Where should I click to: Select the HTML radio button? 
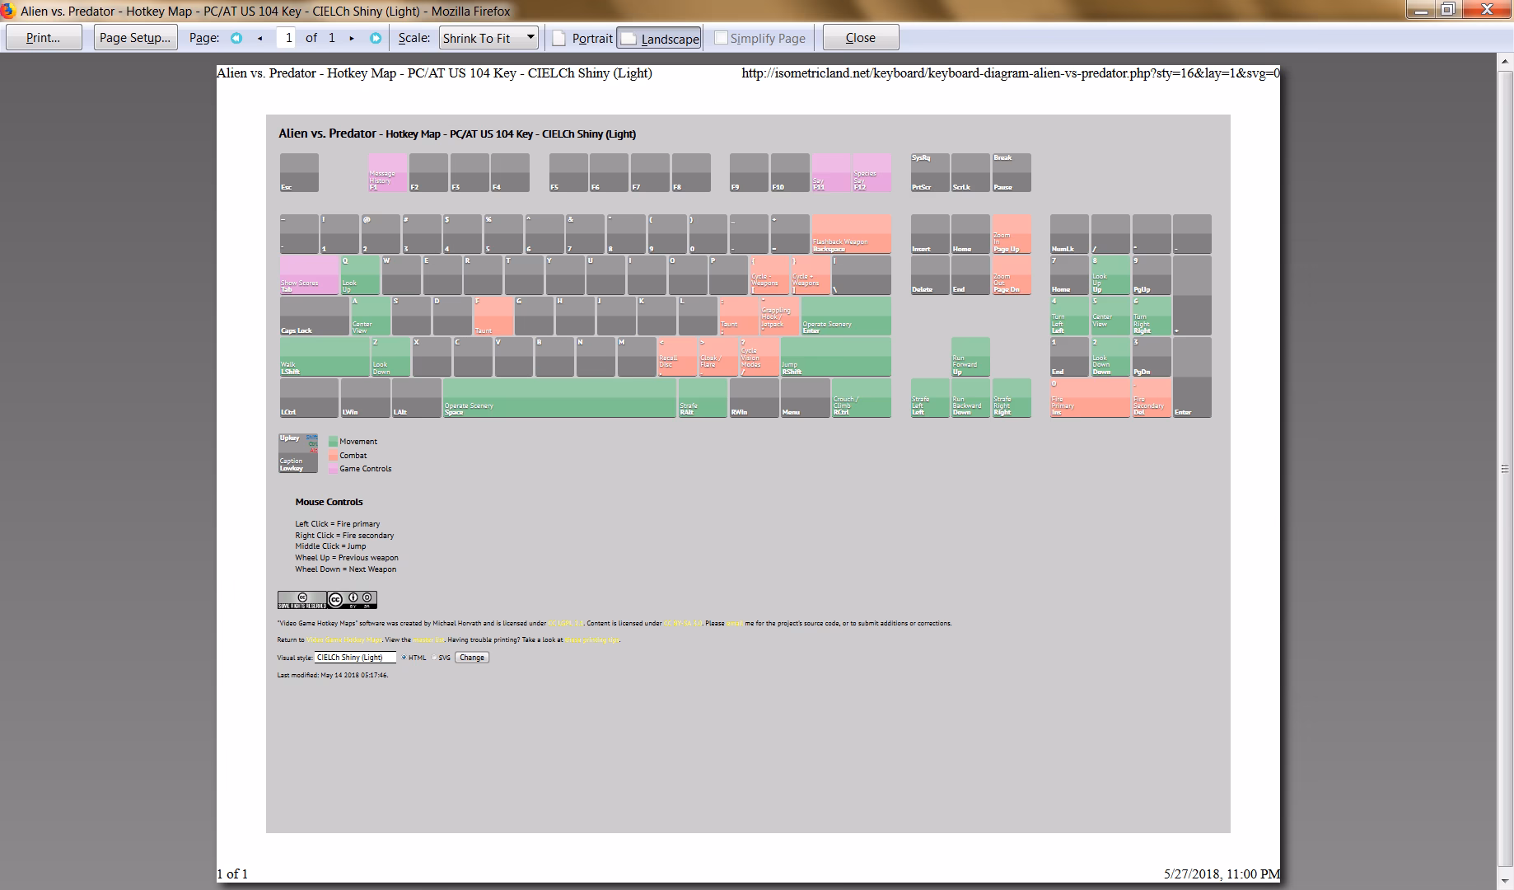pyautogui.click(x=404, y=658)
